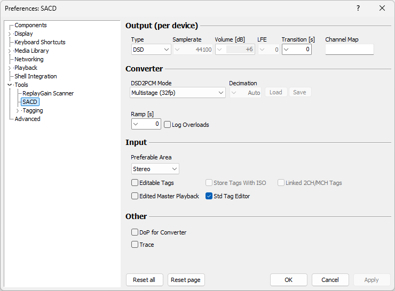The height and width of the screenshot is (291, 395).
Task: Select Playback page label in the tree
Action: pyautogui.click(x=26, y=68)
